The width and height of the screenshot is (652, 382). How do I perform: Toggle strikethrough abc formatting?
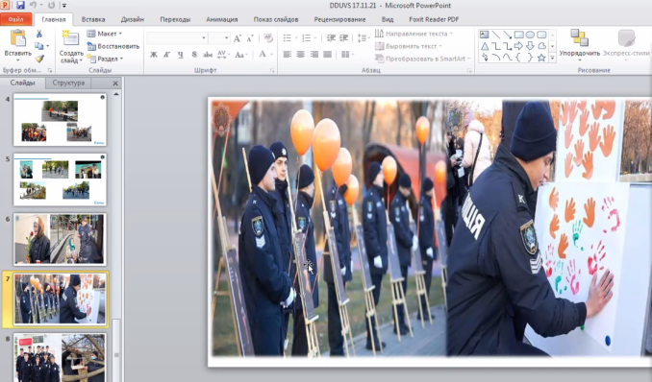pyautogui.click(x=208, y=55)
